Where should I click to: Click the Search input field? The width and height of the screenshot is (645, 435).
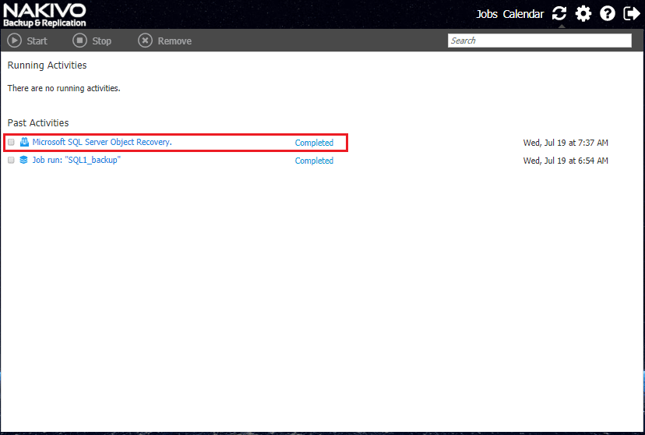pos(540,41)
